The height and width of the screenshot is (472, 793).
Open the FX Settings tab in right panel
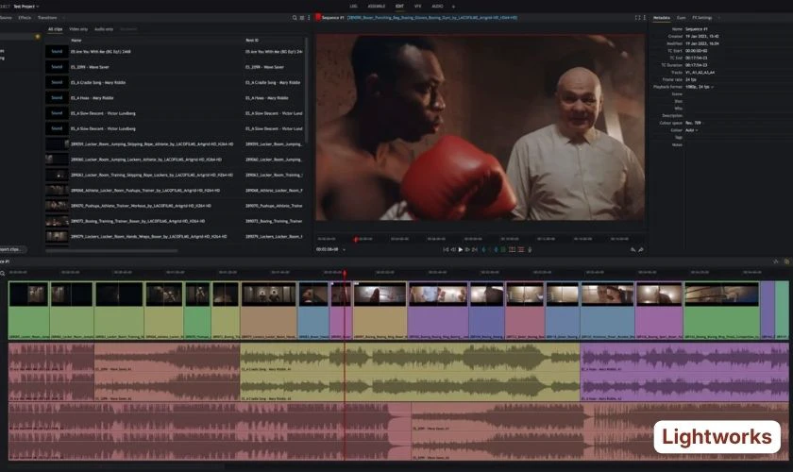(702, 18)
